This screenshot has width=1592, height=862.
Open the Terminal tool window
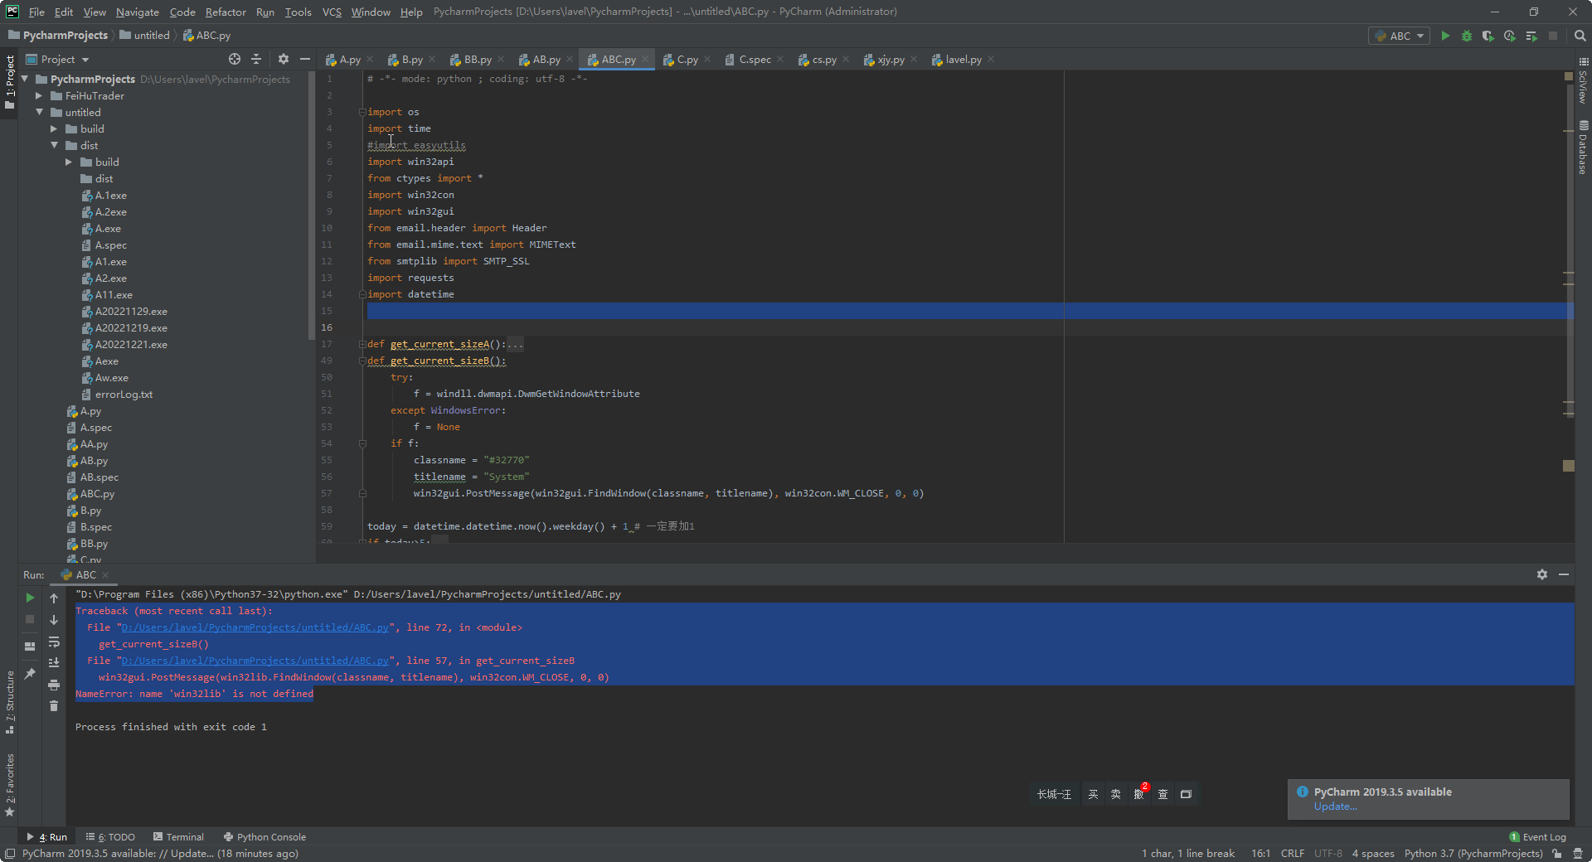178,837
